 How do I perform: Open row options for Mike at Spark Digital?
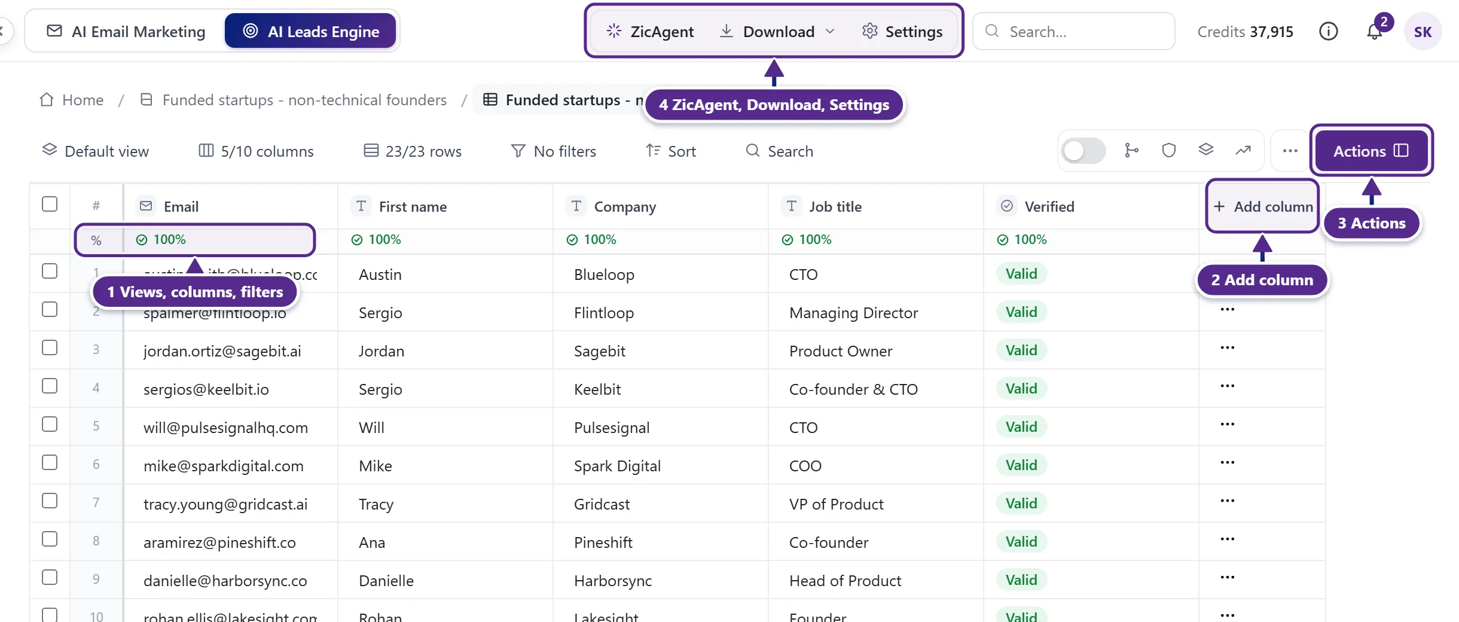tap(1228, 463)
